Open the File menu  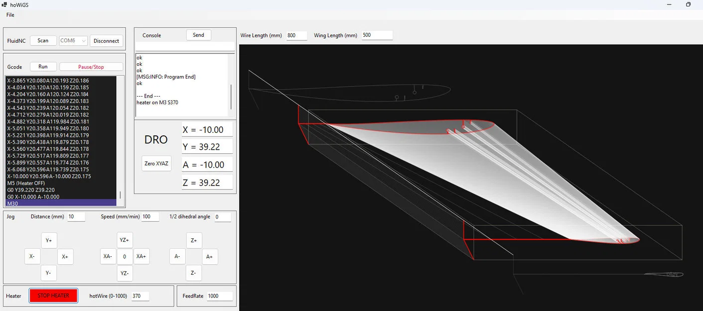(10, 15)
